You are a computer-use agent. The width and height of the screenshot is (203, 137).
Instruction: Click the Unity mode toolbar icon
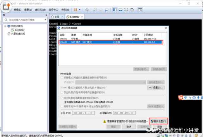tap(132, 10)
